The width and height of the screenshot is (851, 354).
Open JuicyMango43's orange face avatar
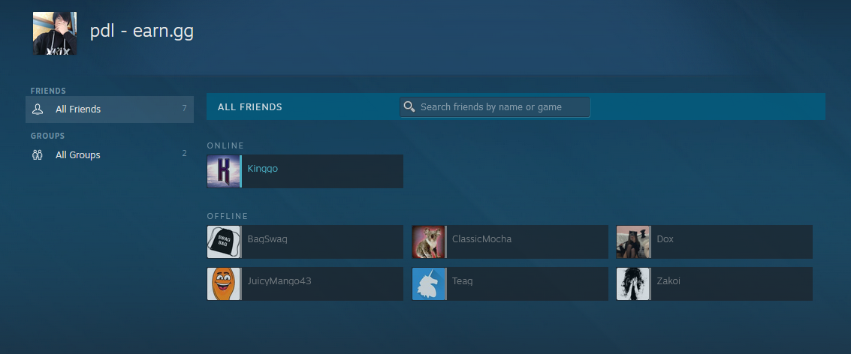tap(224, 283)
